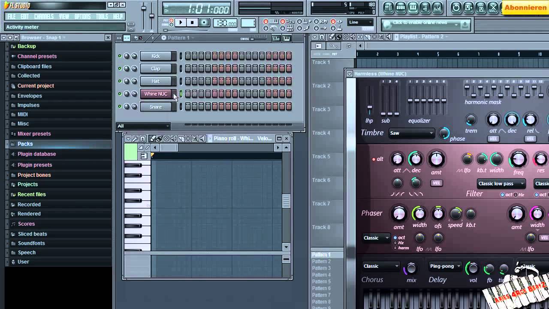Open the Browser view toolbar icon
The width and height of the screenshot is (549, 309).
tap(425, 7)
